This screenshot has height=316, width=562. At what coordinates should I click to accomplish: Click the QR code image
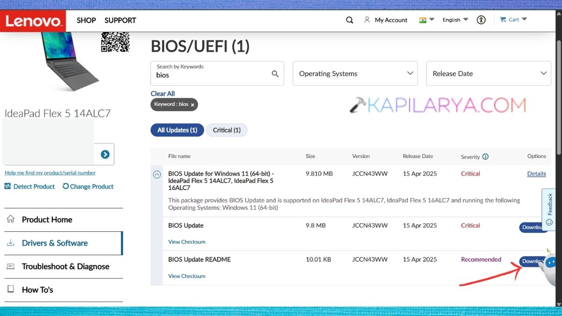115,41
